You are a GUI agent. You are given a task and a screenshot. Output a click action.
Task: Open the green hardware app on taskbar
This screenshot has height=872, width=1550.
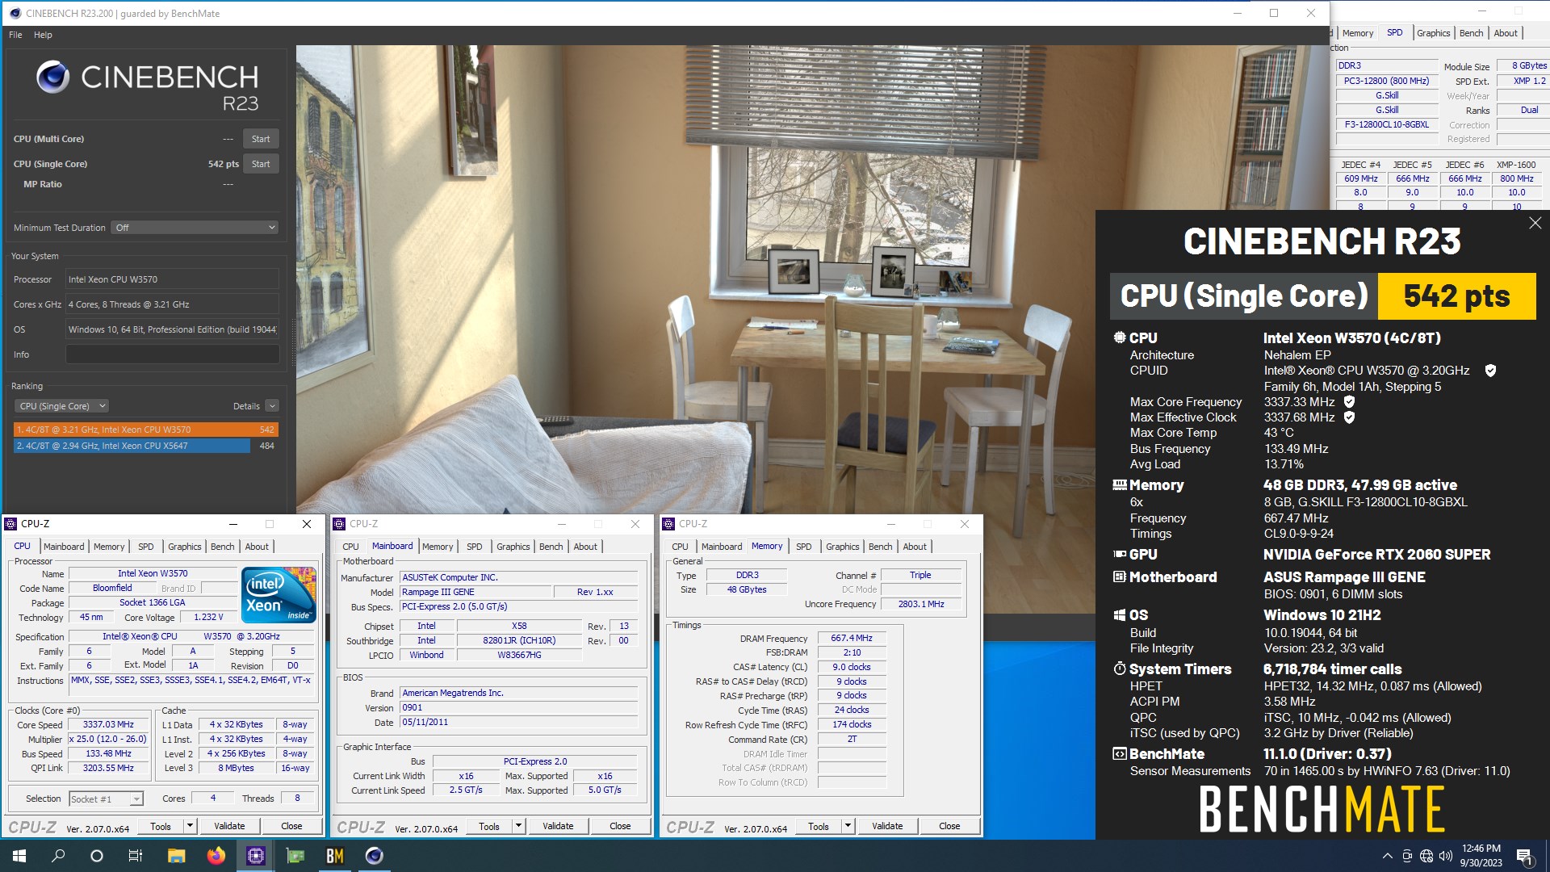click(x=295, y=856)
